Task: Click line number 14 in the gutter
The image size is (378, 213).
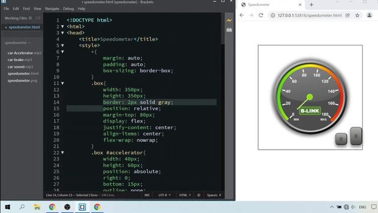Action: pyautogui.click(x=56, y=102)
